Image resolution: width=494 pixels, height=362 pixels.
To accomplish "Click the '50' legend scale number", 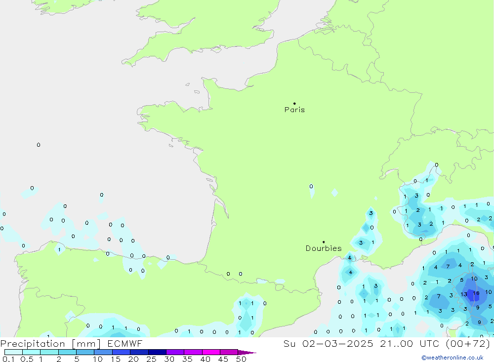I will click(242, 359).
